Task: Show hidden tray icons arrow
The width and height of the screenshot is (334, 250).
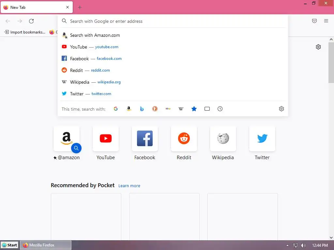Action: pyautogui.click(x=288, y=245)
